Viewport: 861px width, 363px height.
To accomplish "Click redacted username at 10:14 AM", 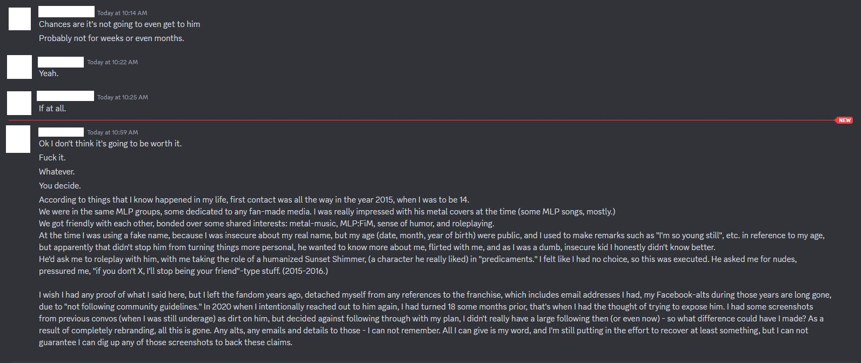I will (x=66, y=12).
